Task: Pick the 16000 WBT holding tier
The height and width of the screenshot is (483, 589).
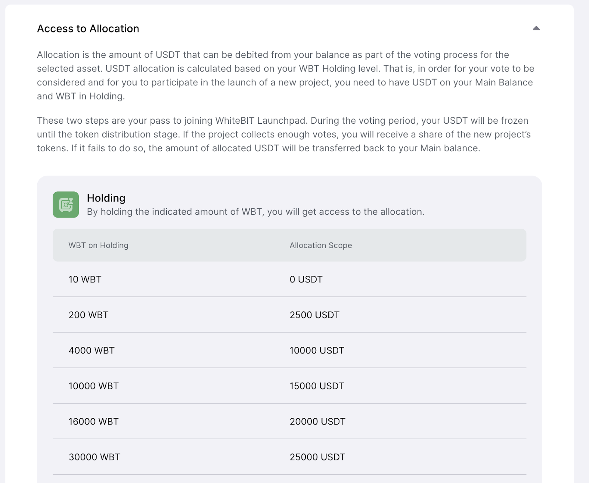Action: coord(94,422)
